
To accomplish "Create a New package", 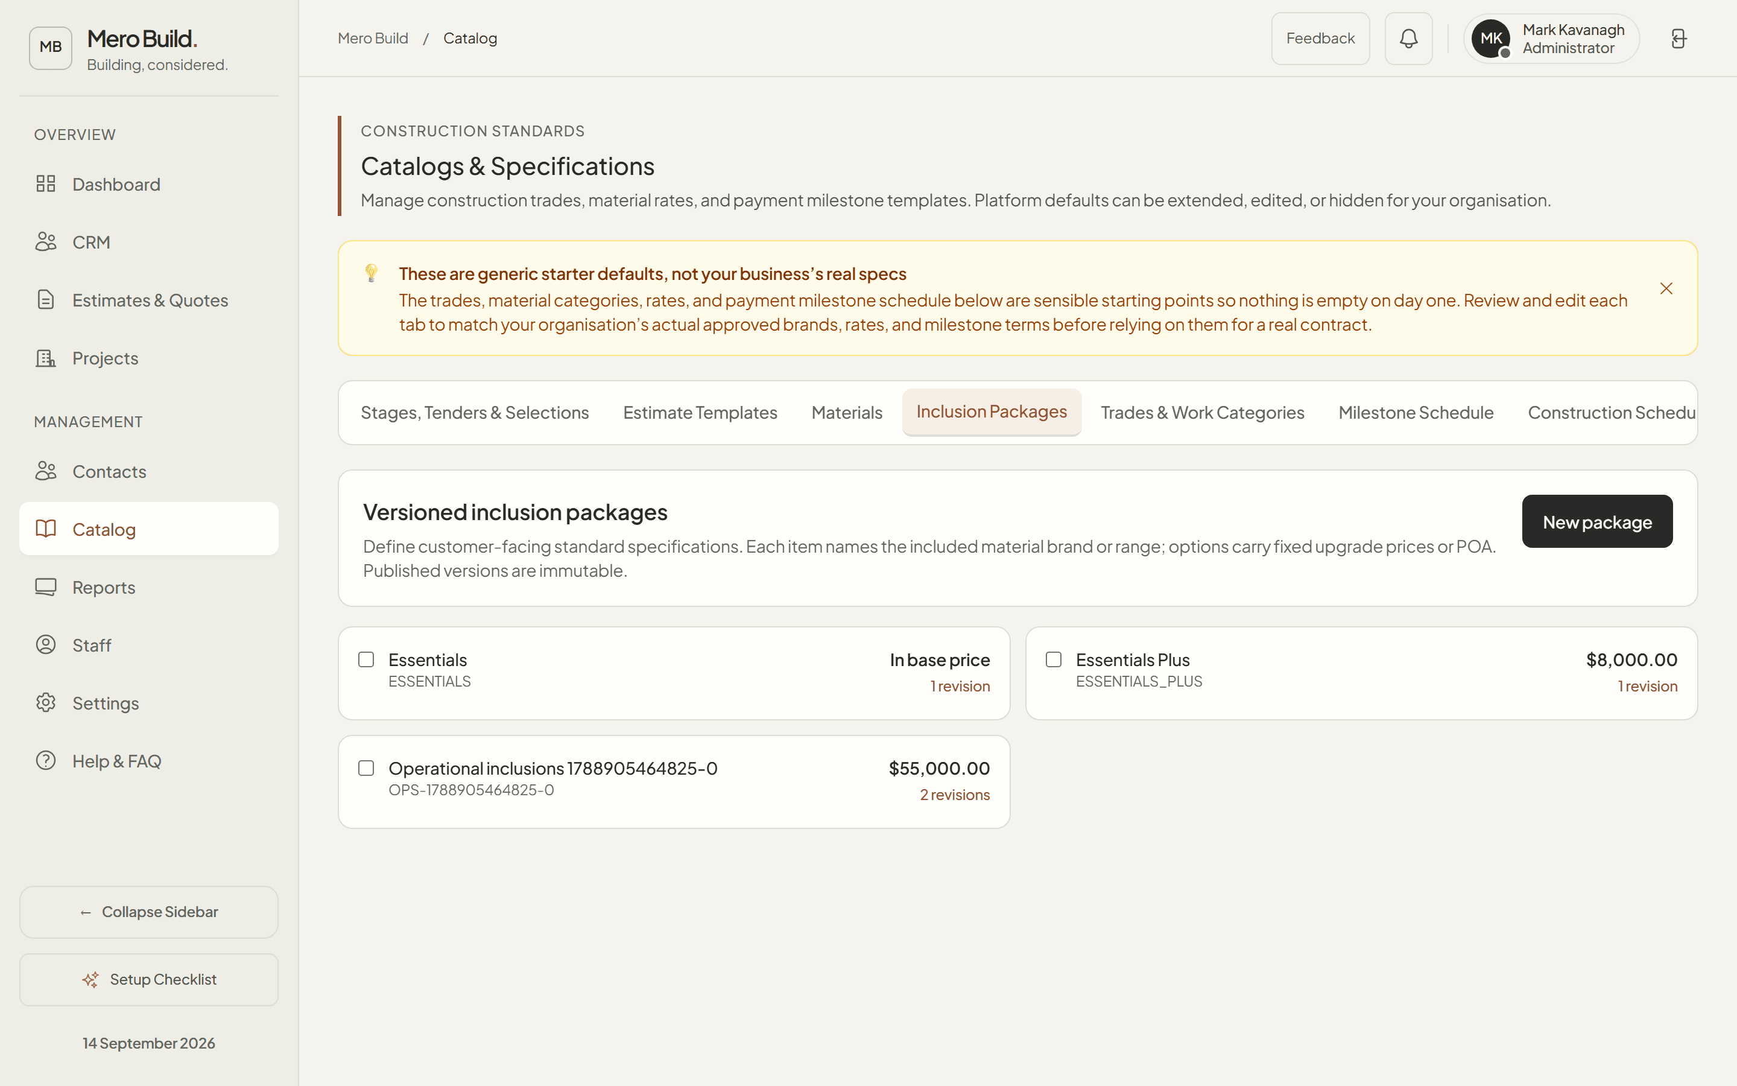I will (1597, 521).
